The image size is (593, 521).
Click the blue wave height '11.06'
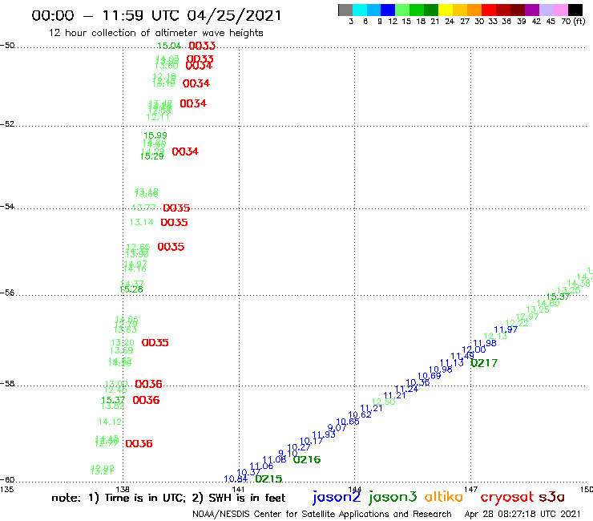click(x=261, y=466)
